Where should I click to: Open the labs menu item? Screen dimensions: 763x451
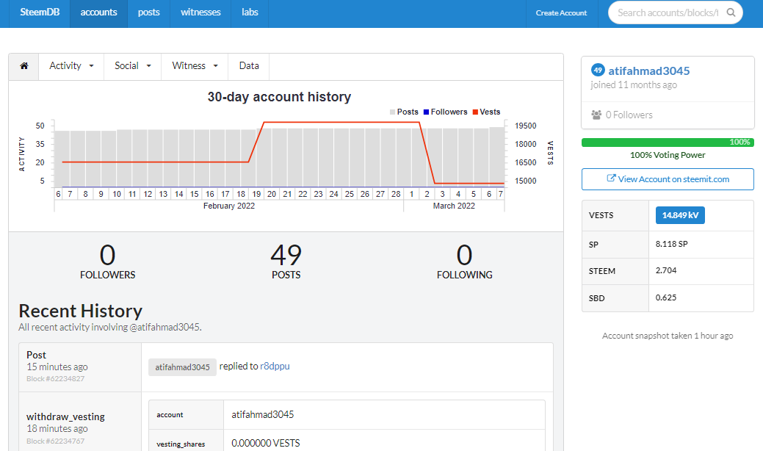250,13
